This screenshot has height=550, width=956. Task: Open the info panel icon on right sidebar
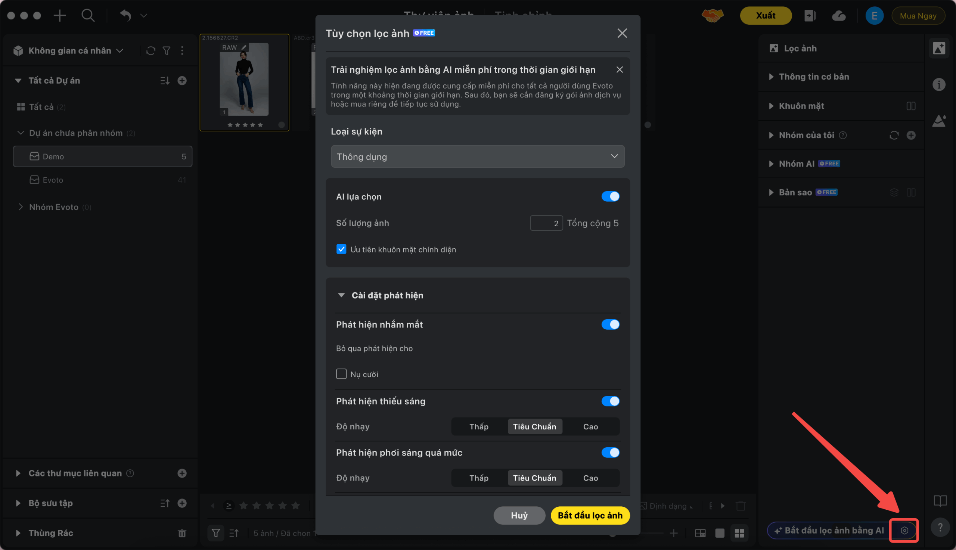[x=938, y=84]
